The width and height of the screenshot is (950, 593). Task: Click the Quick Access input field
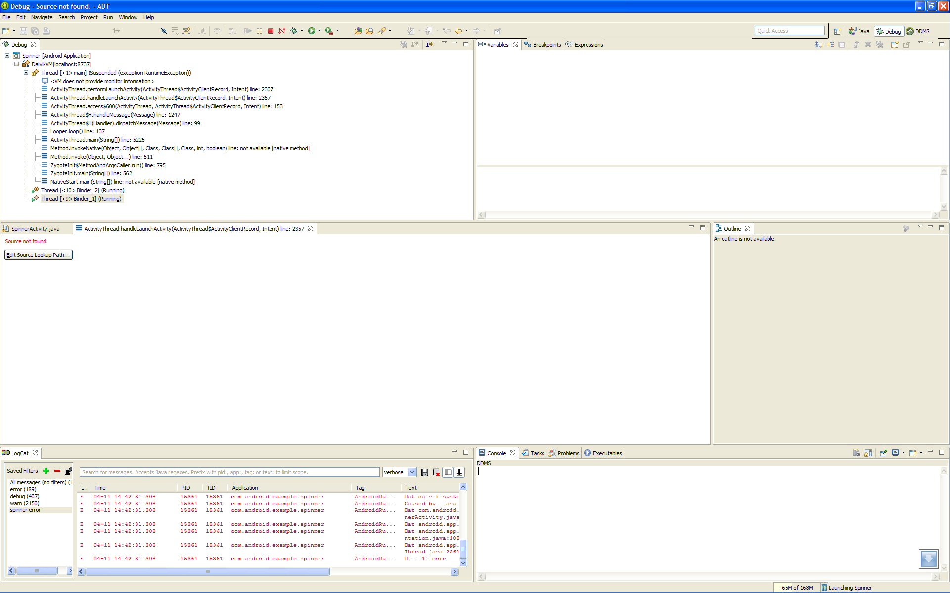click(790, 31)
